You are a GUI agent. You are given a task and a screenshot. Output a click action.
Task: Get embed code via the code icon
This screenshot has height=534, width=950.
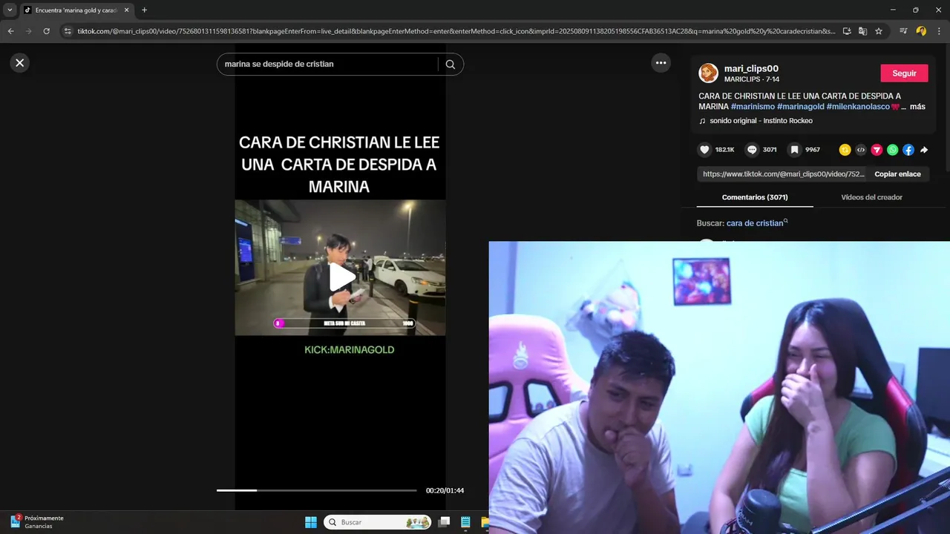[861, 150]
